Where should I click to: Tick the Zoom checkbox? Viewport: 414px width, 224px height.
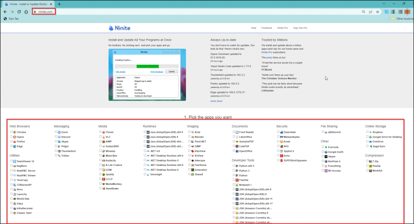(56, 132)
